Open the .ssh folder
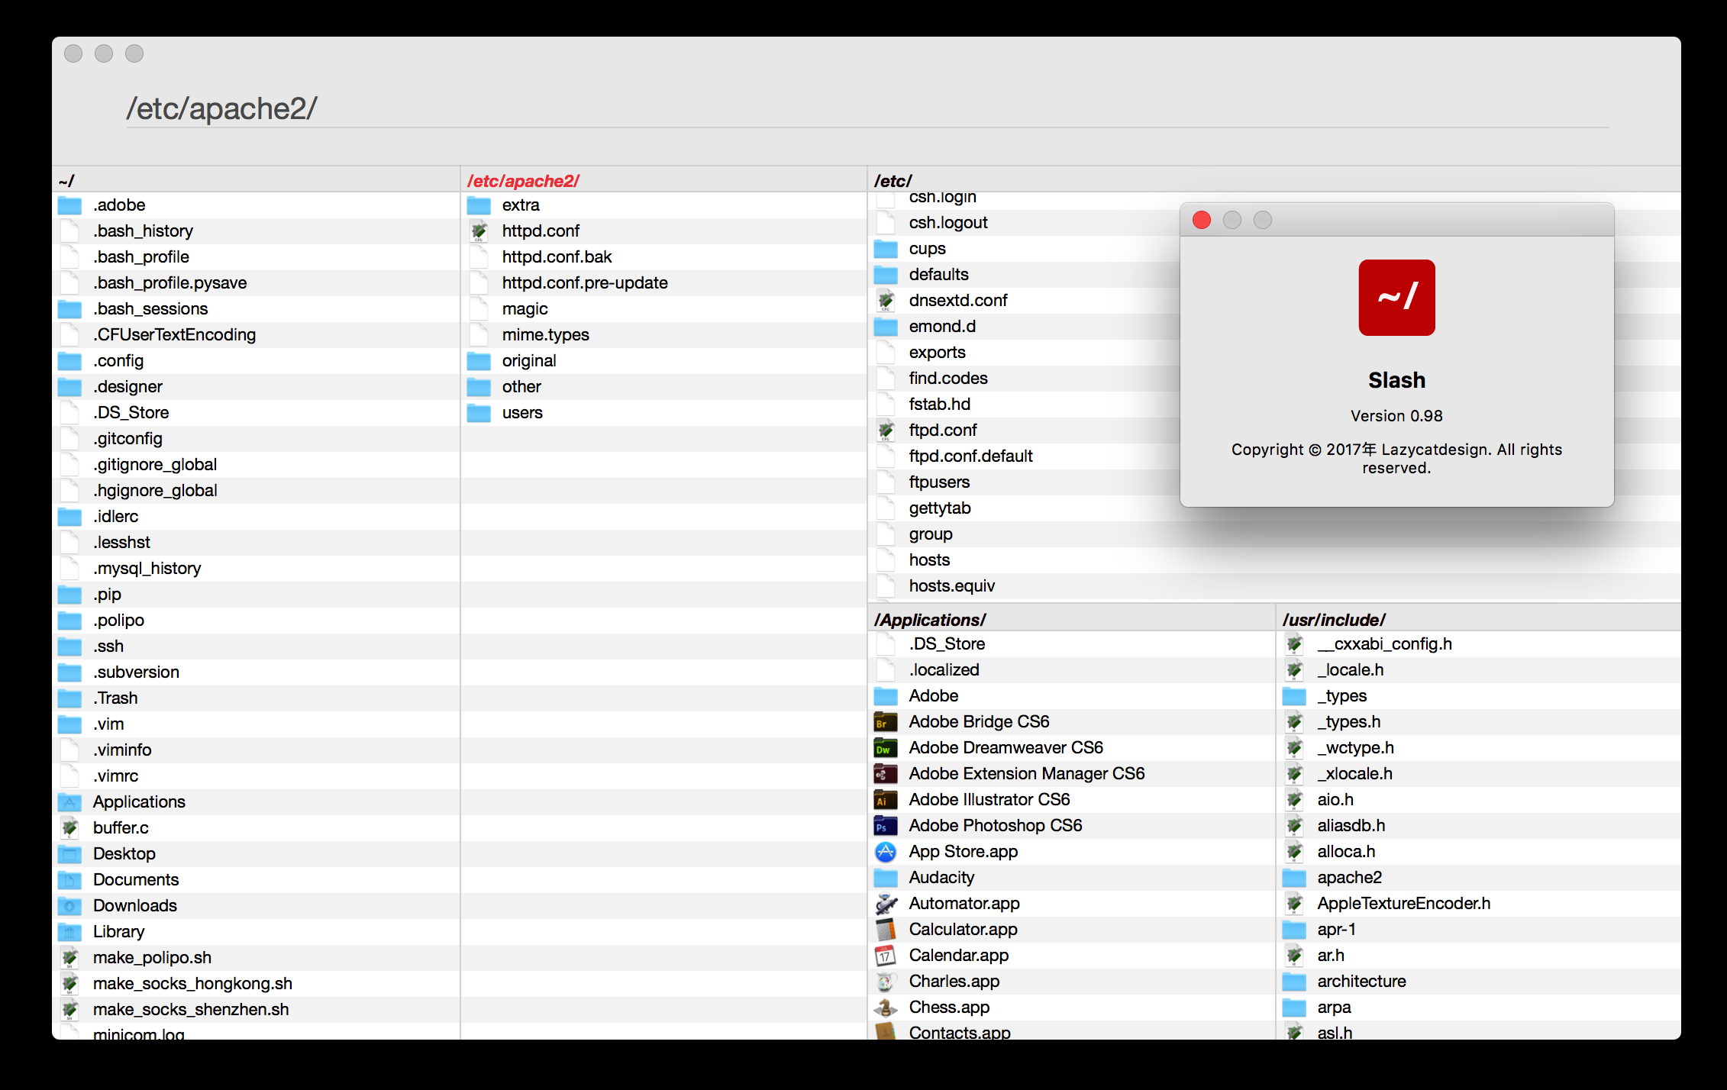Screen dimensions: 1727x1090 (108, 646)
